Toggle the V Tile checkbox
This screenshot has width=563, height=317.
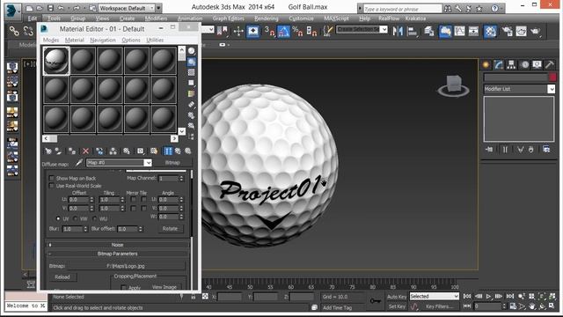(144, 209)
